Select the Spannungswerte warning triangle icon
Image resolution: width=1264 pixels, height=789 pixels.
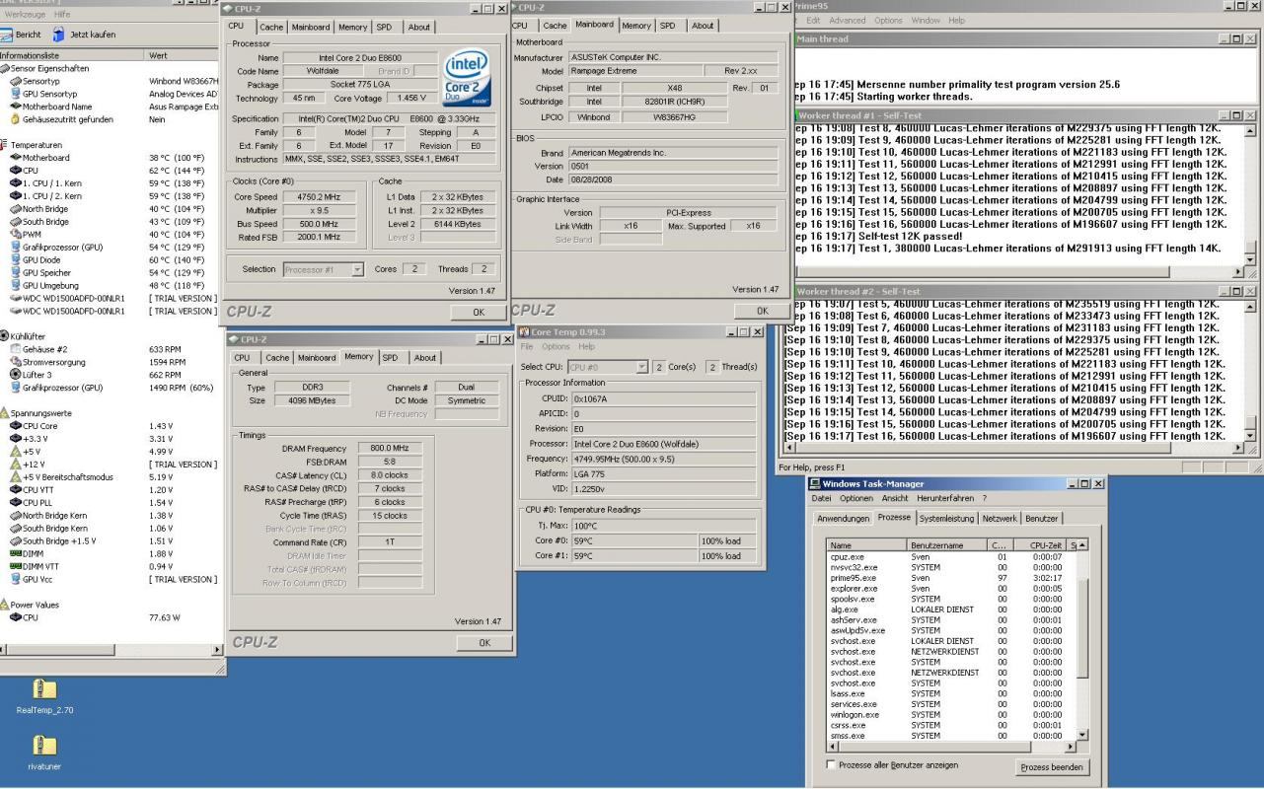(x=4, y=413)
